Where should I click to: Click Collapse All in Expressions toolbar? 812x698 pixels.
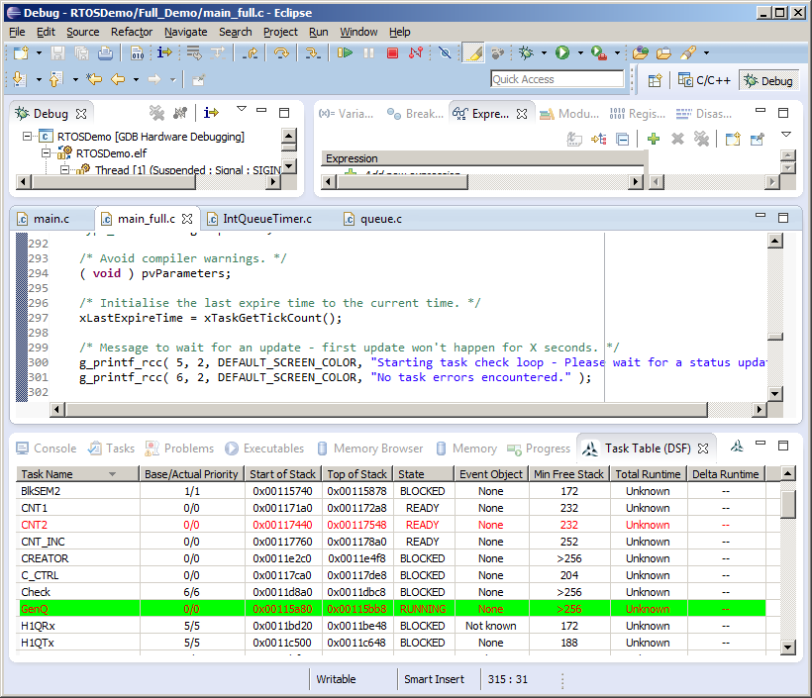(623, 139)
